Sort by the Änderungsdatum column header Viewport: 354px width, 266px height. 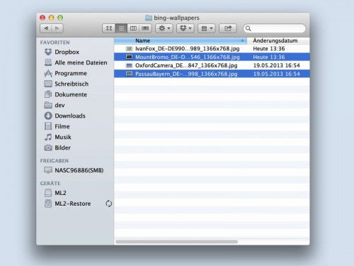(x=278, y=40)
